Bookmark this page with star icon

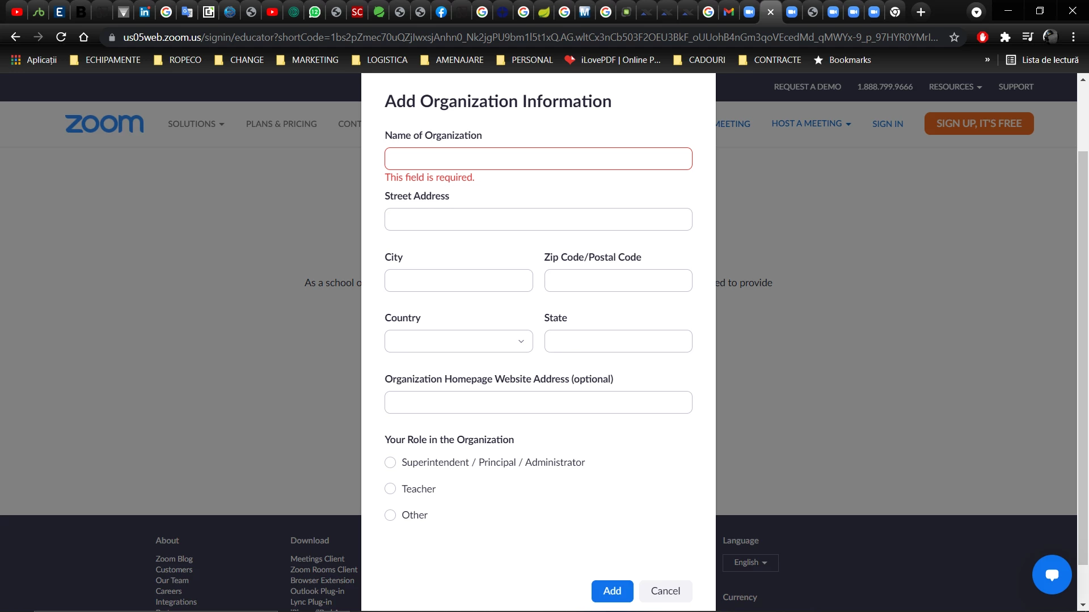coord(955,37)
